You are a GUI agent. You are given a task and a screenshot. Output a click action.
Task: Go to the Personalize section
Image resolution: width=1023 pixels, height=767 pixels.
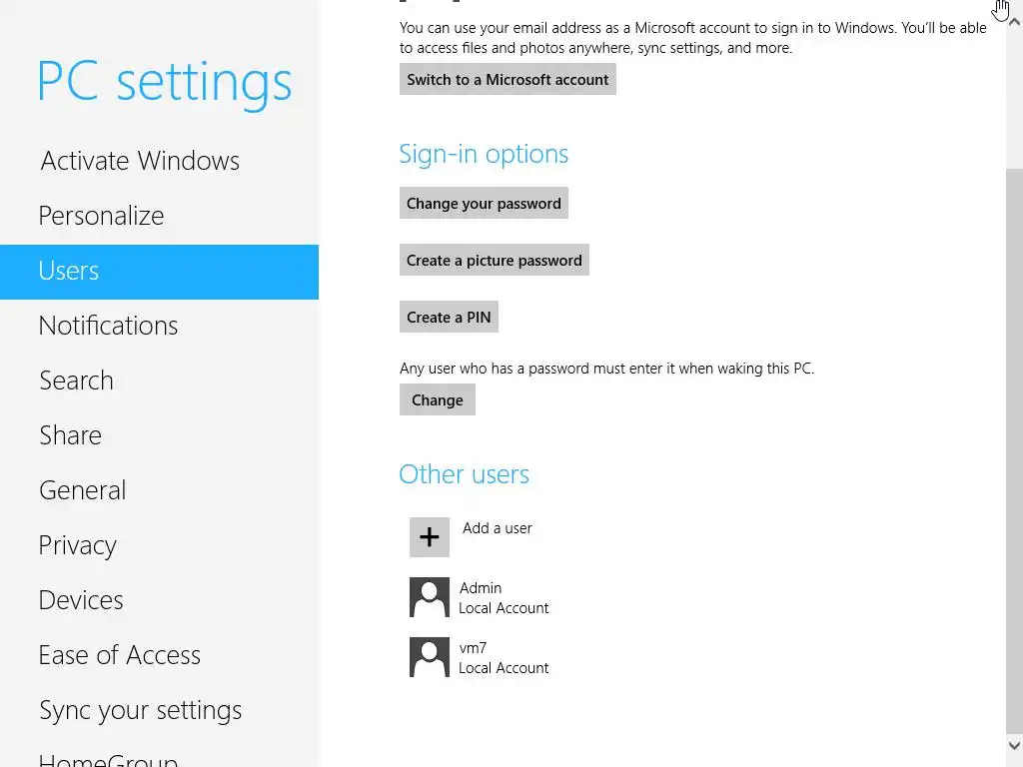pyautogui.click(x=159, y=216)
